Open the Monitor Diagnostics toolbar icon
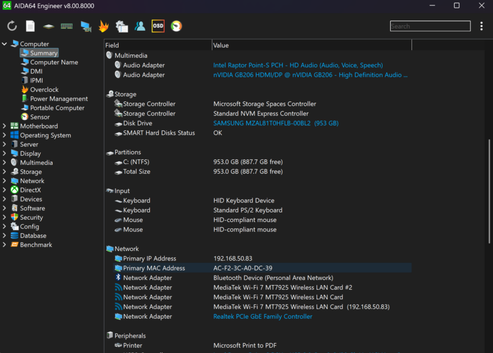 (86, 27)
